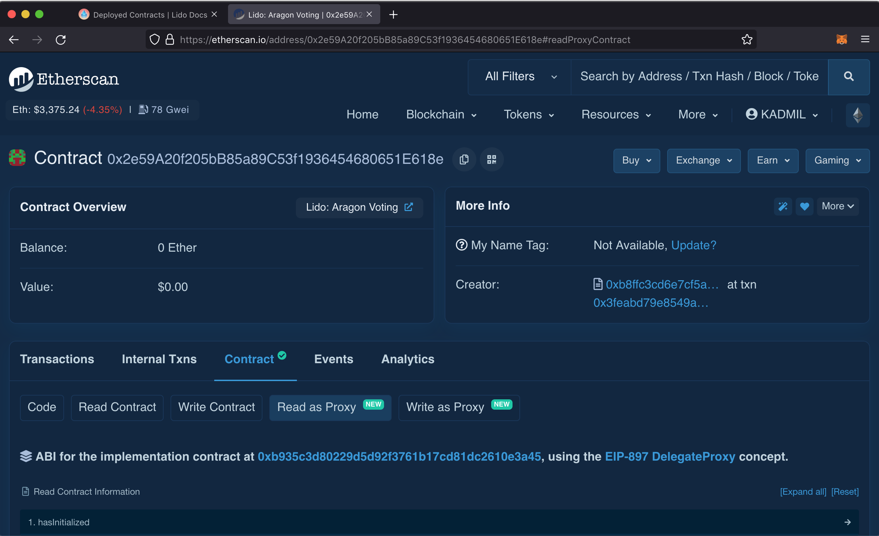Show the address QR code icon

(x=492, y=159)
